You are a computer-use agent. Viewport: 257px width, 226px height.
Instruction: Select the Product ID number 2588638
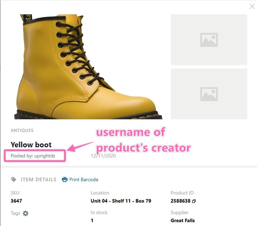181,201
